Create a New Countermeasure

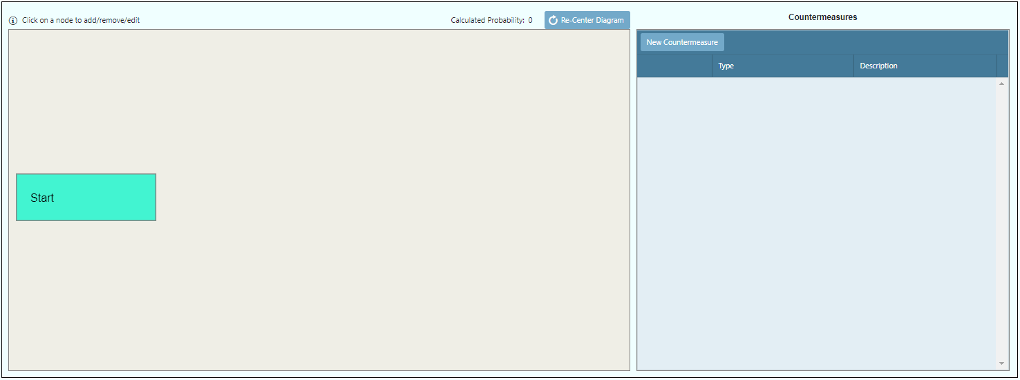click(682, 42)
